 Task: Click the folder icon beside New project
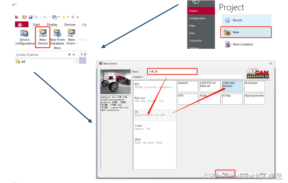[x=227, y=32]
